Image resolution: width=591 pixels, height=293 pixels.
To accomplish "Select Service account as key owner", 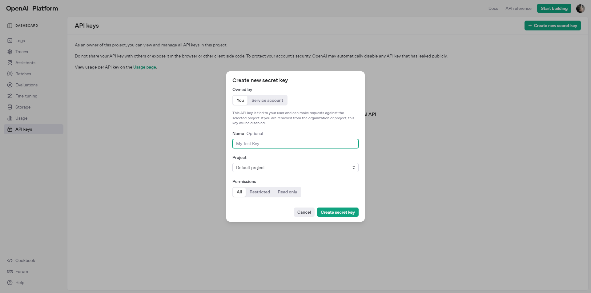I will coord(267,100).
